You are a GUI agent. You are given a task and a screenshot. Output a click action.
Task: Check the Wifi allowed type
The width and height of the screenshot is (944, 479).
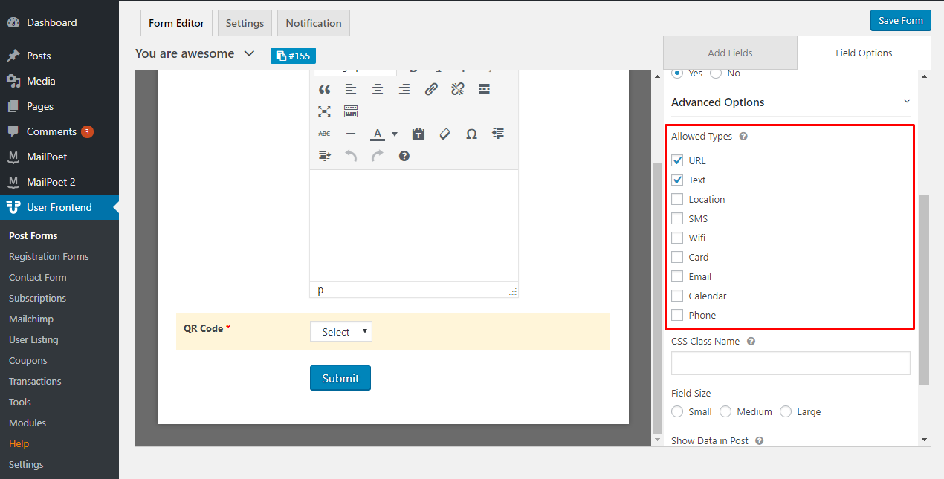(x=677, y=238)
